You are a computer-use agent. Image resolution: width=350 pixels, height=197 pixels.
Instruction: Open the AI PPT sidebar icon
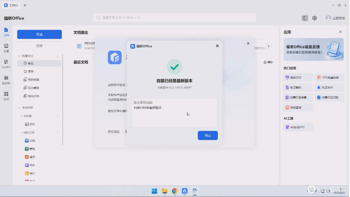point(6,64)
